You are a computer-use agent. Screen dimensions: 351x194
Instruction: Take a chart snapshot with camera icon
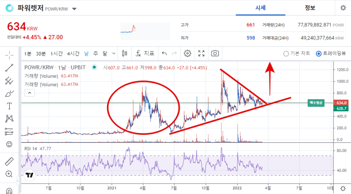[x=215, y=53]
